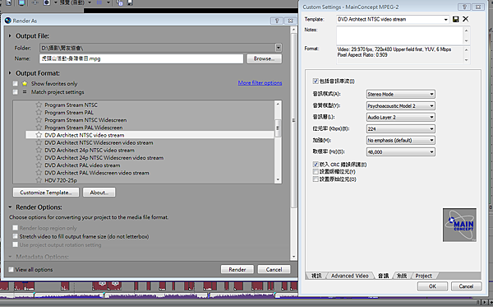Switch to the Advanced Video tab

click(350, 276)
